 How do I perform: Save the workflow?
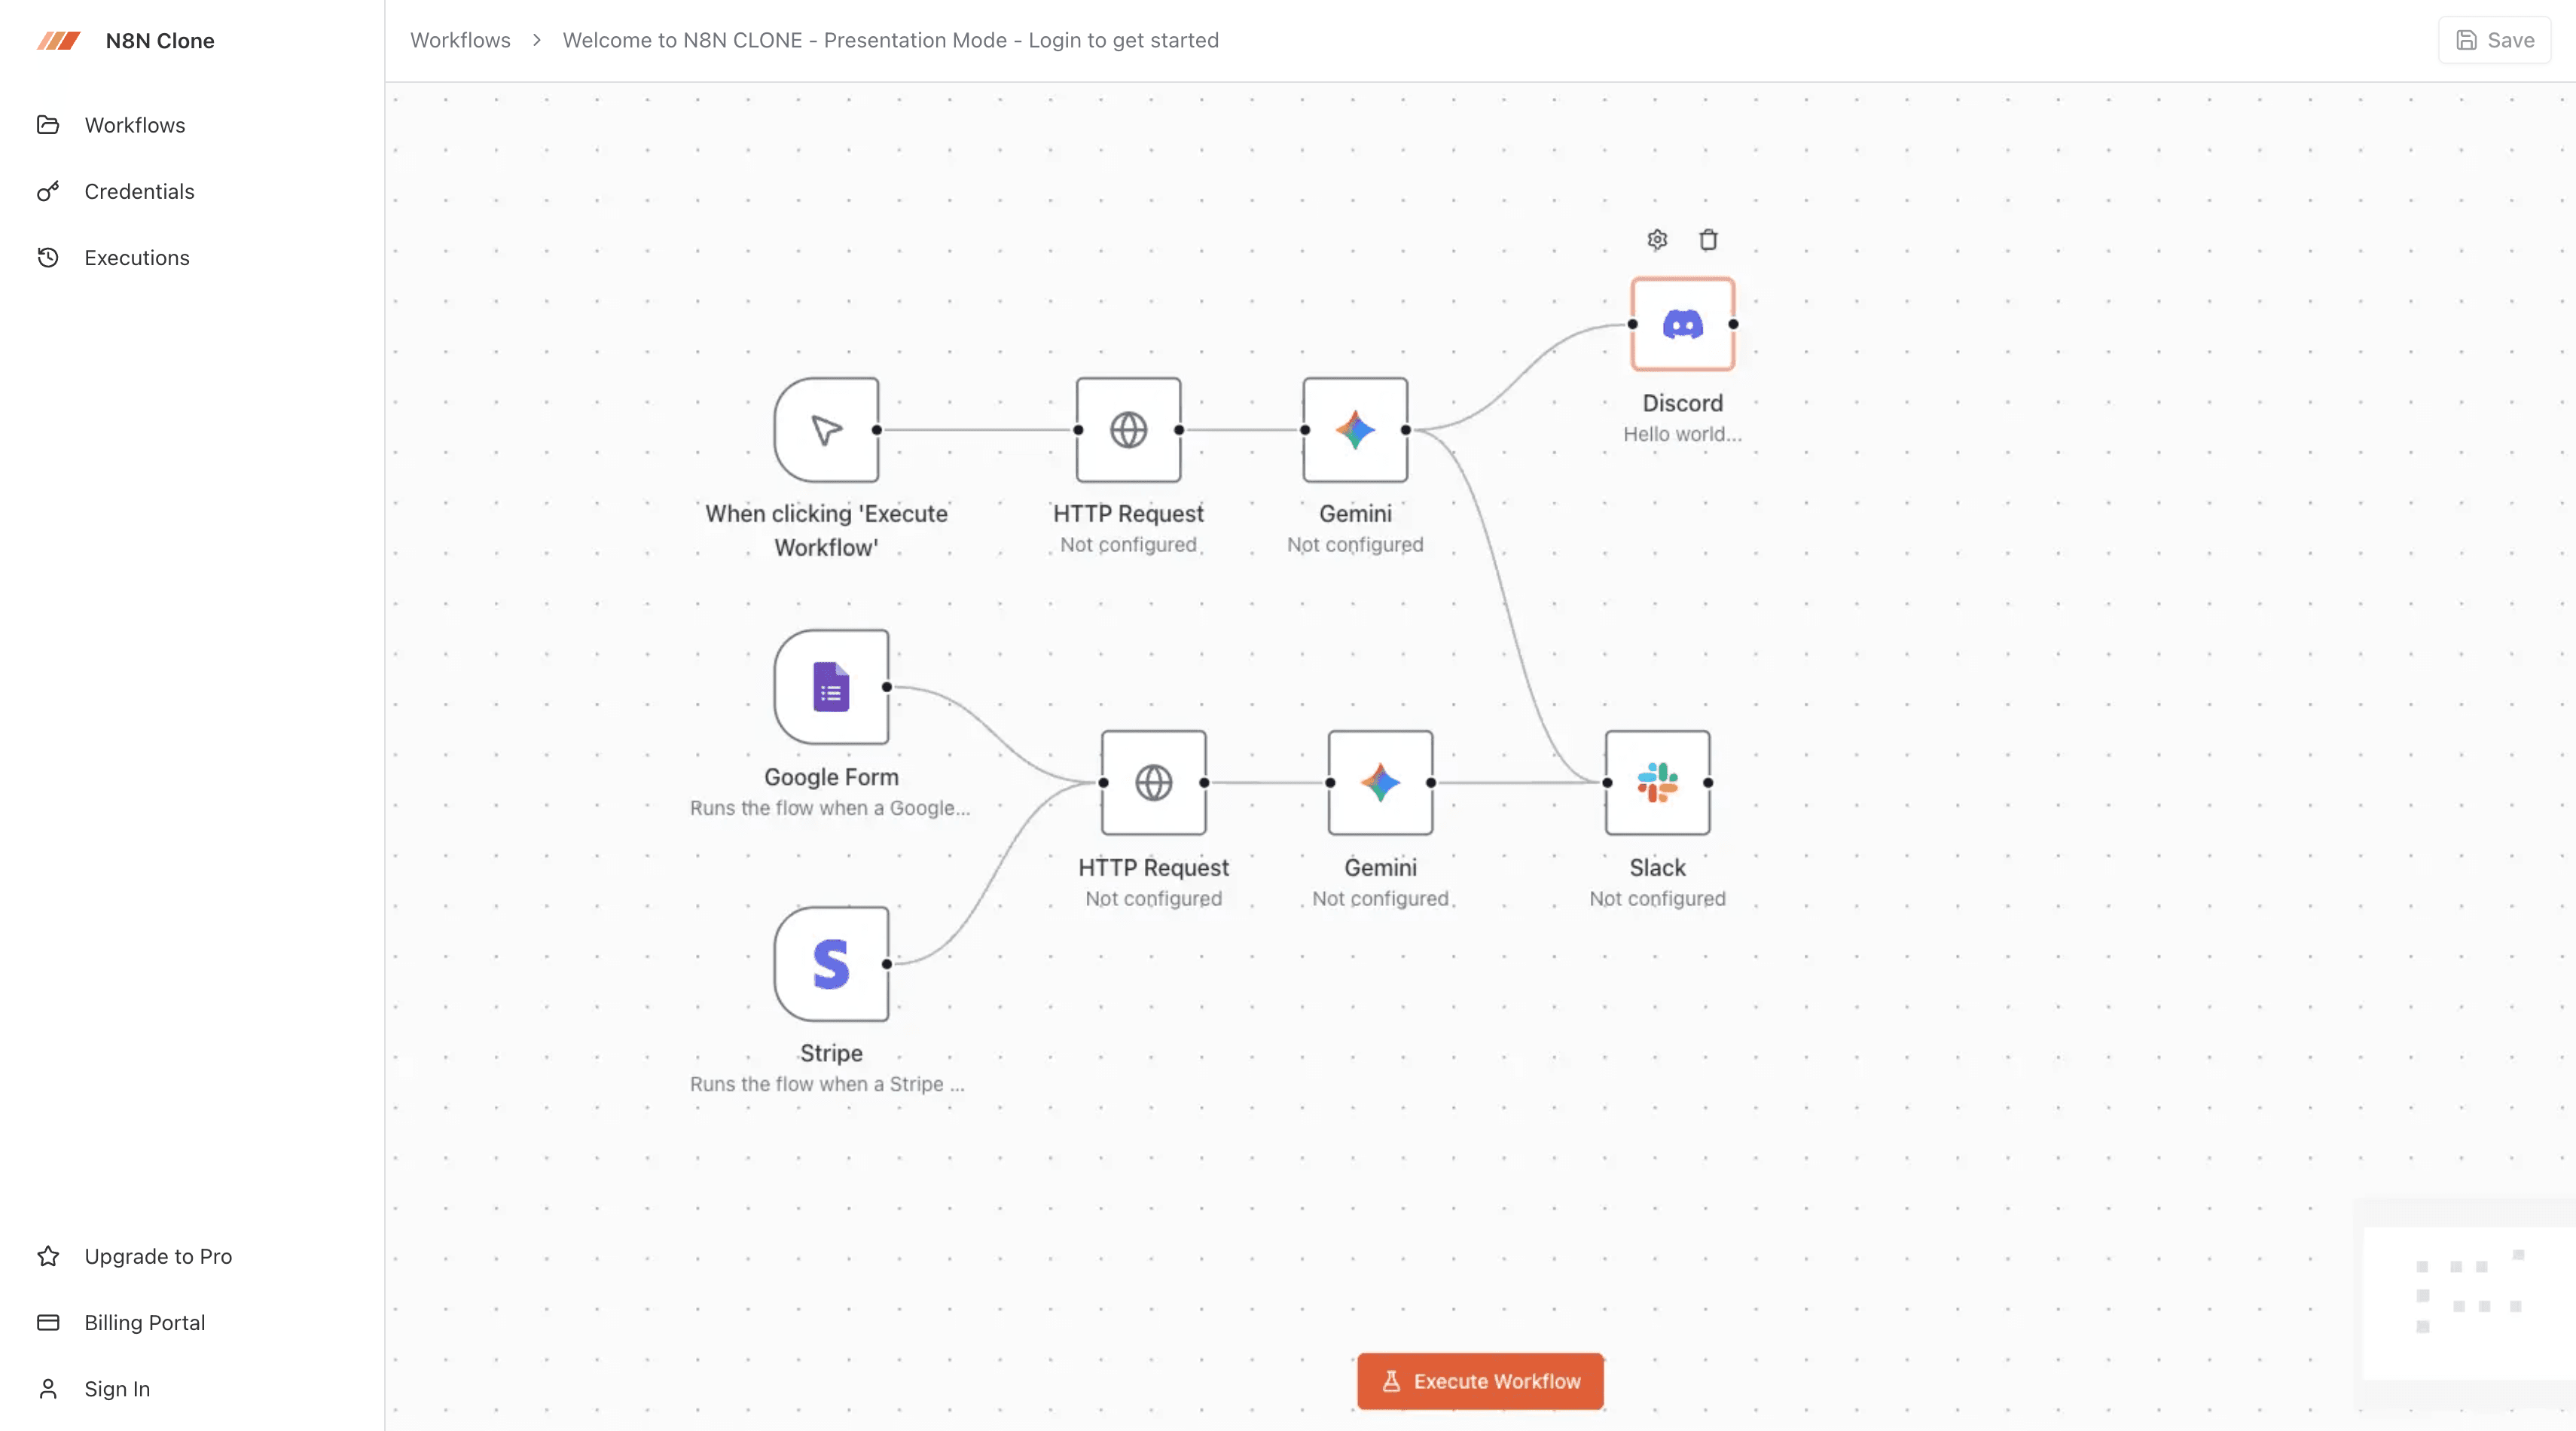(x=2494, y=40)
